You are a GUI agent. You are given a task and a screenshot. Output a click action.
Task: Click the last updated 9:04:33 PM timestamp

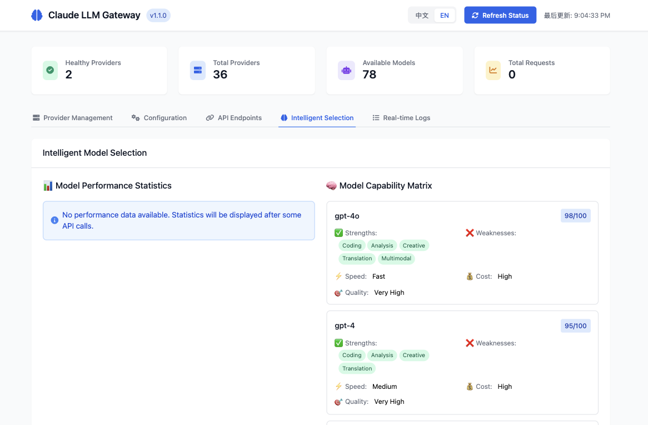577,16
